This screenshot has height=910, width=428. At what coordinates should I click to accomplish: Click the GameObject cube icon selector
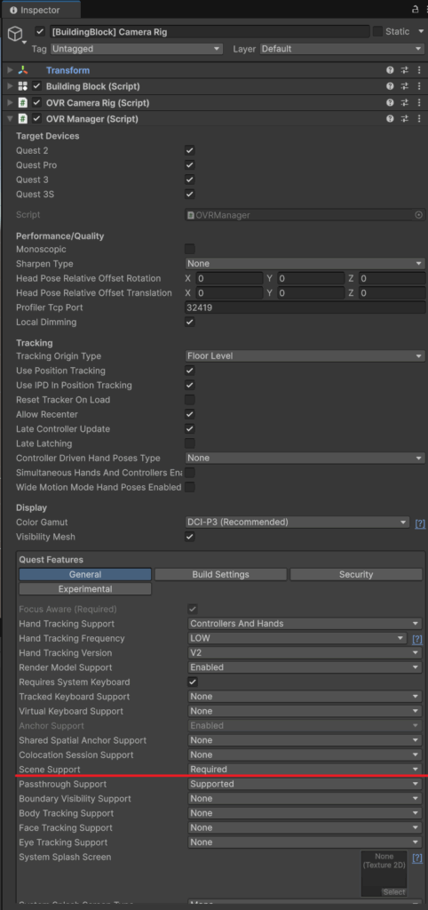(15, 35)
